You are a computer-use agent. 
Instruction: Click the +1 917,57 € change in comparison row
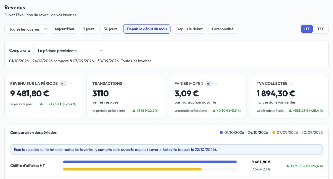pos(306,166)
